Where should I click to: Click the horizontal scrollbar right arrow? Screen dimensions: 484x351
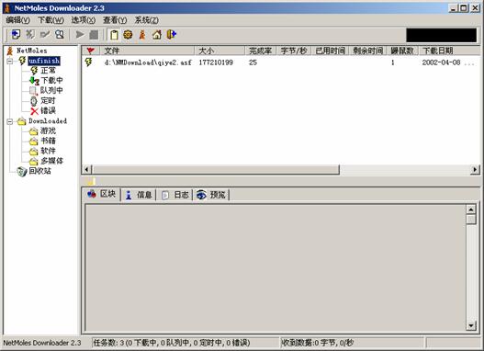point(475,169)
